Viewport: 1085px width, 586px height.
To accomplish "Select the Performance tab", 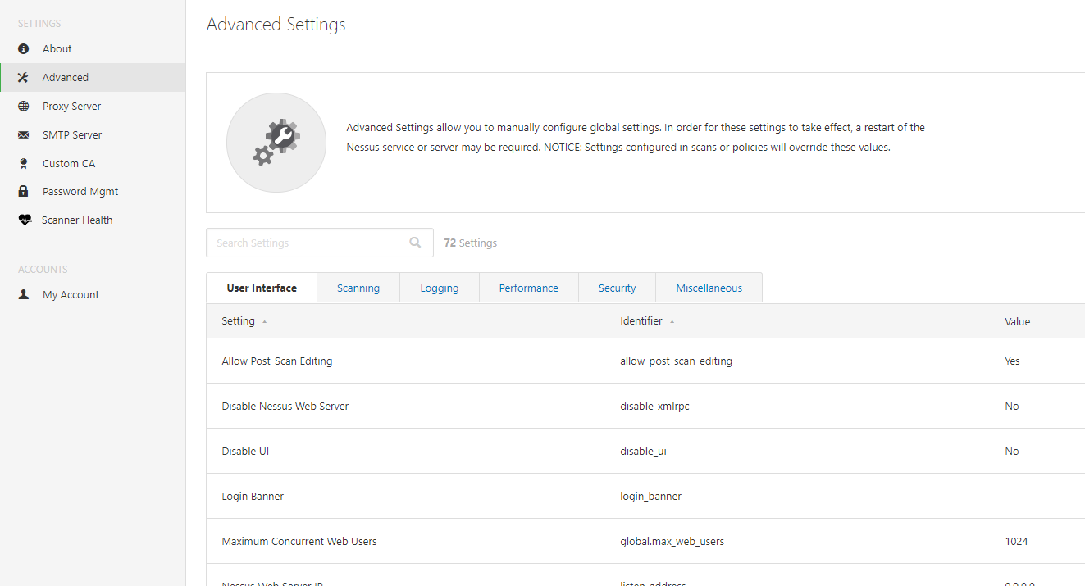I will tap(529, 288).
